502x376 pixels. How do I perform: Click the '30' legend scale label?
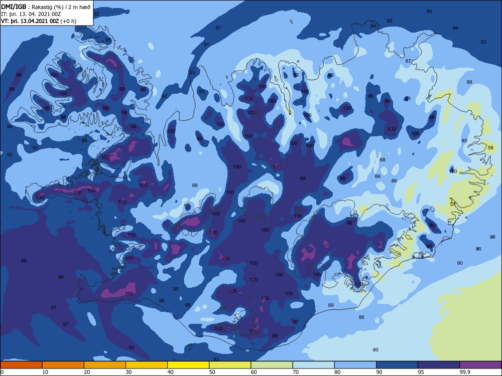[x=129, y=372]
